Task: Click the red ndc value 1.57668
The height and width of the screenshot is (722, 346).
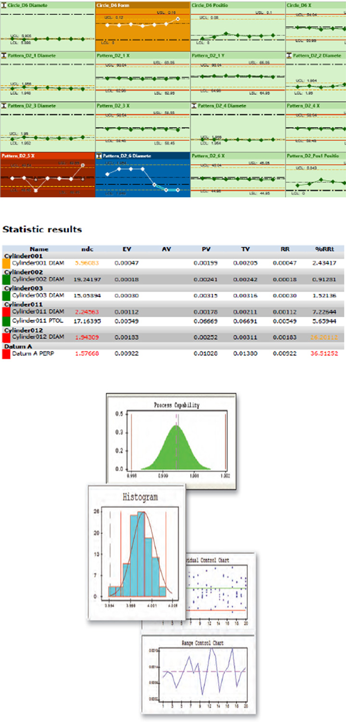Action: (87, 353)
